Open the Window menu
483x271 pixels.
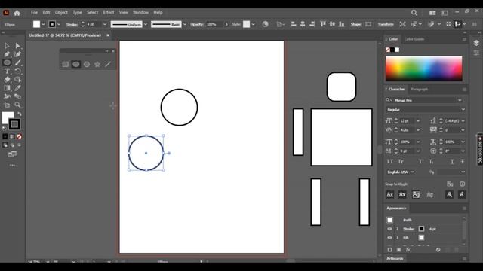coord(140,13)
